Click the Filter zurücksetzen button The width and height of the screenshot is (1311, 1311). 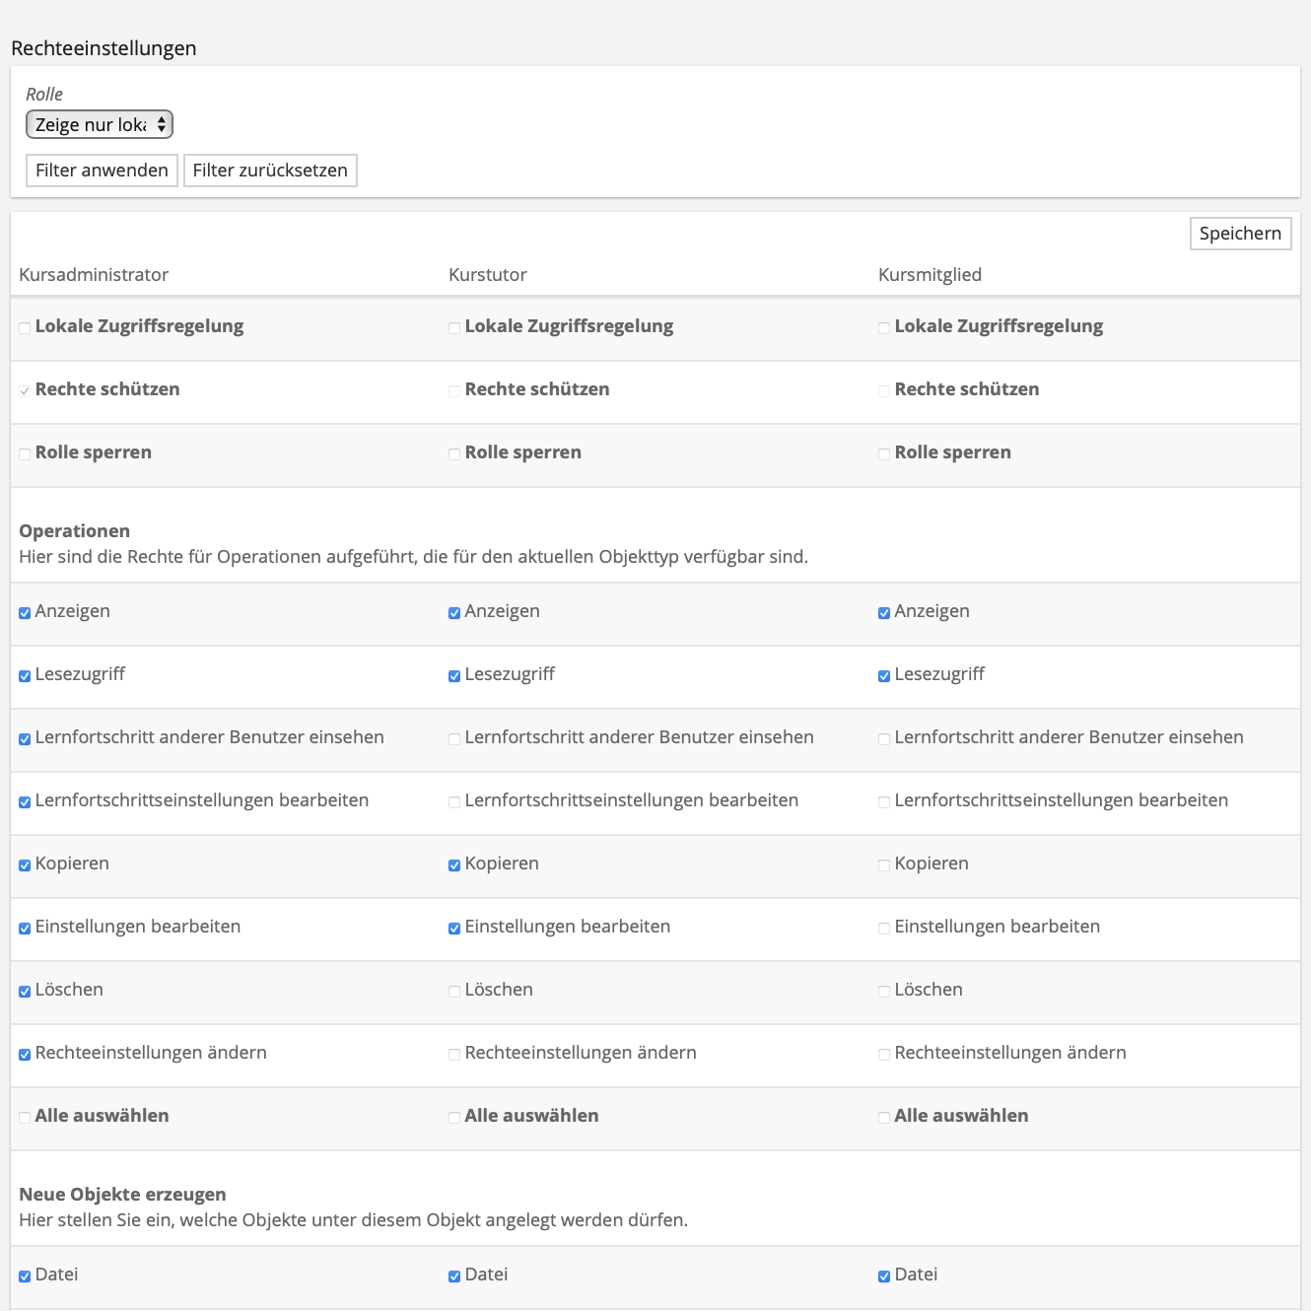(x=270, y=171)
